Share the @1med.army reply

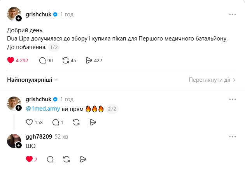click(93, 122)
